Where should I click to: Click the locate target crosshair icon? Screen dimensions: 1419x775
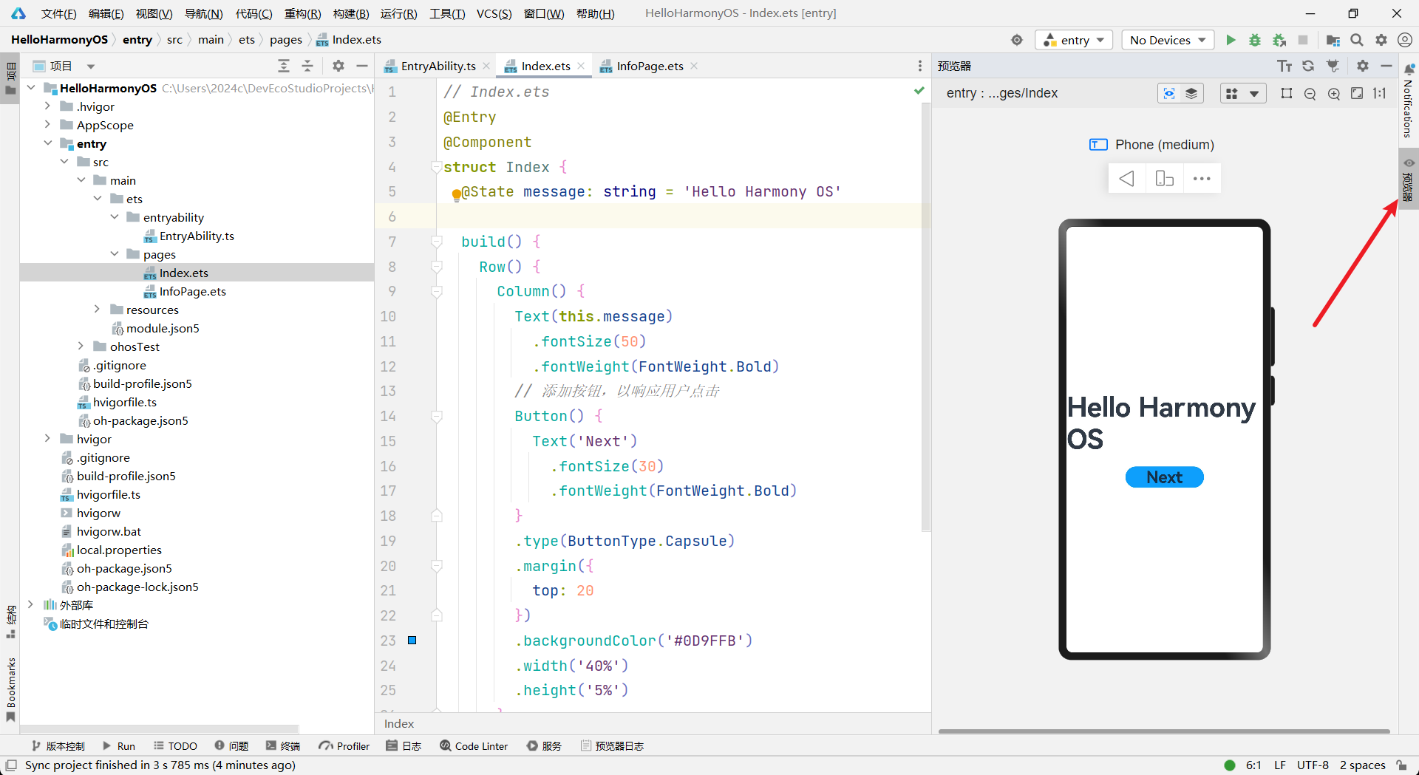pyautogui.click(x=1017, y=40)
